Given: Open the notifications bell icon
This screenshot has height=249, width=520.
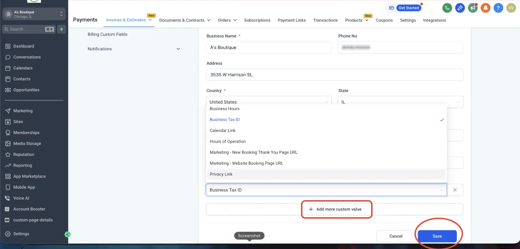Looking at the screenshot, I should coord(485,8).
